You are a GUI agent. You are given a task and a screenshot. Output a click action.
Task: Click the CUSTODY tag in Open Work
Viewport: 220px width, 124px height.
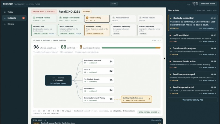[x=36, y=123]
